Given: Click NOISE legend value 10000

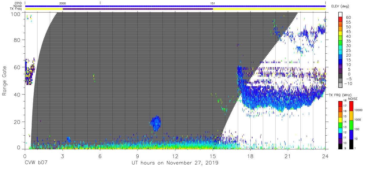Looking at the screenshot, I should coord(359,111).
